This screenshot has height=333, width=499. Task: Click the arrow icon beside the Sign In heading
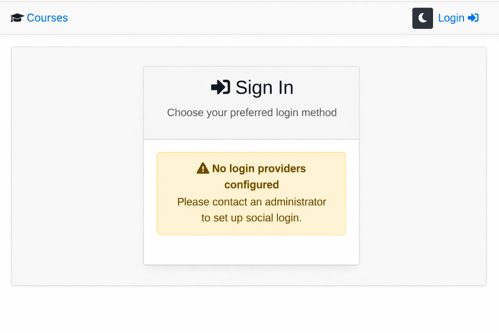pos(221,87)
